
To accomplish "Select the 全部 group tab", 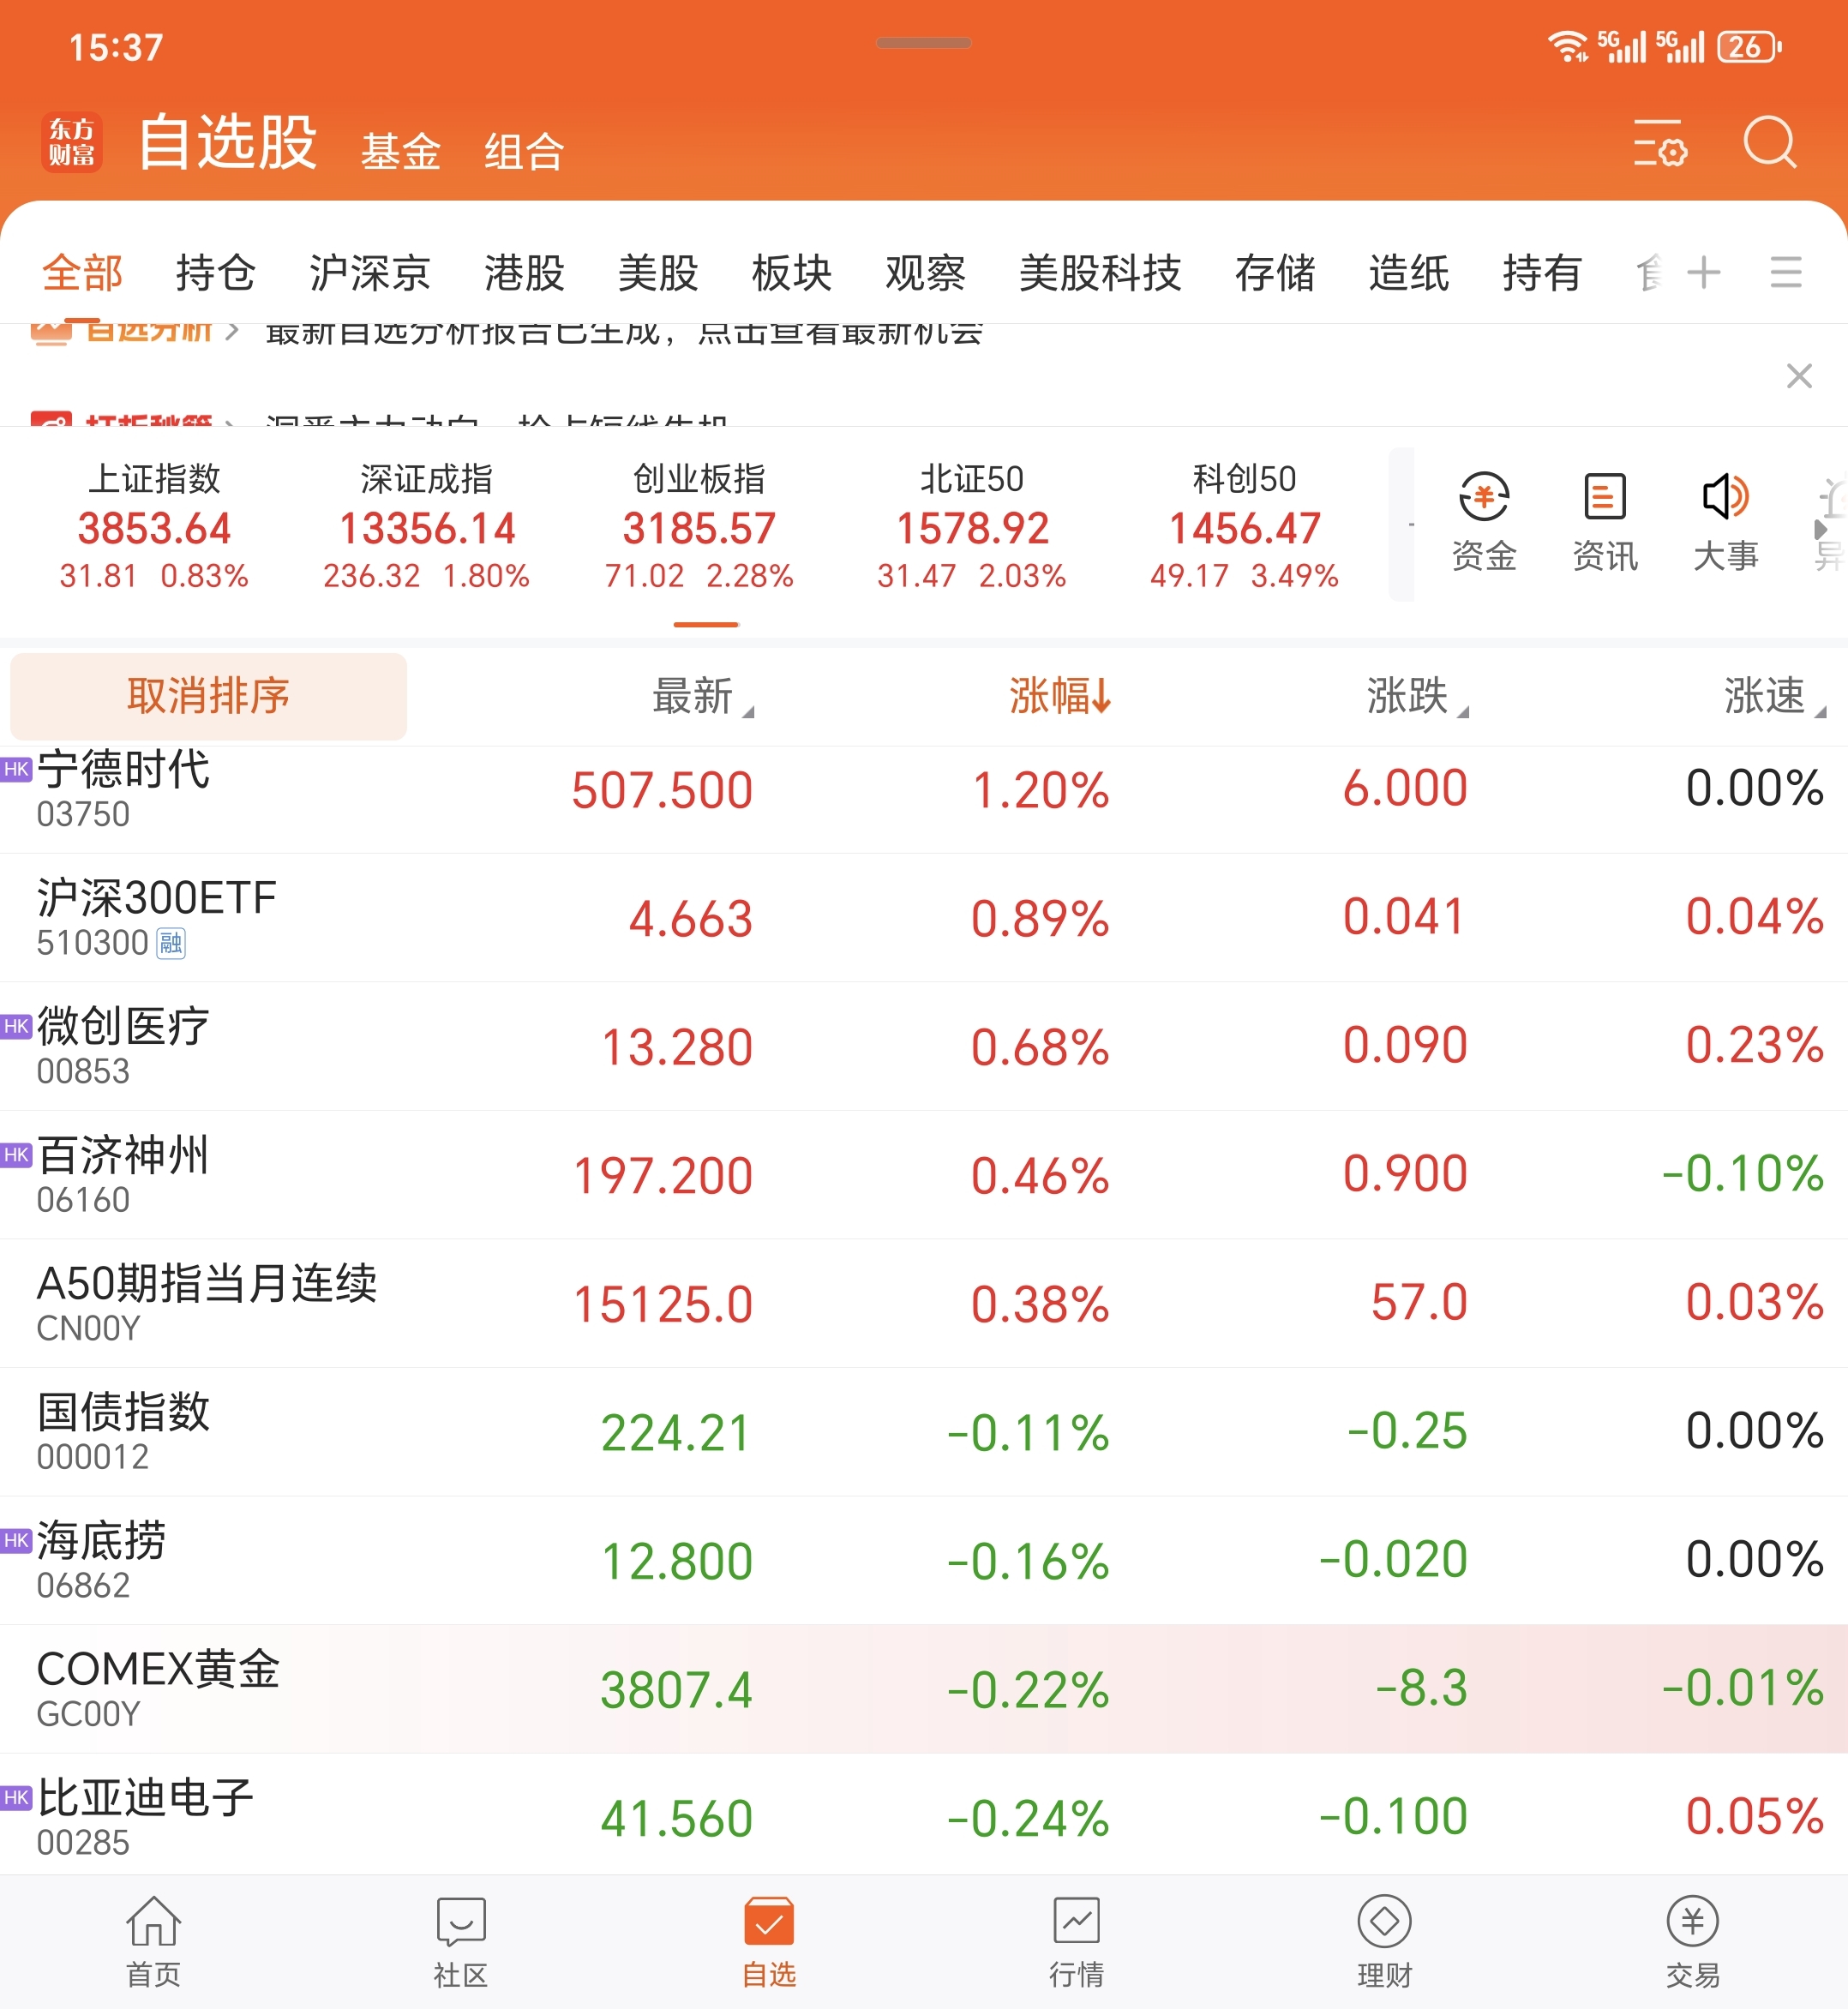I will [x=82, y=272].
